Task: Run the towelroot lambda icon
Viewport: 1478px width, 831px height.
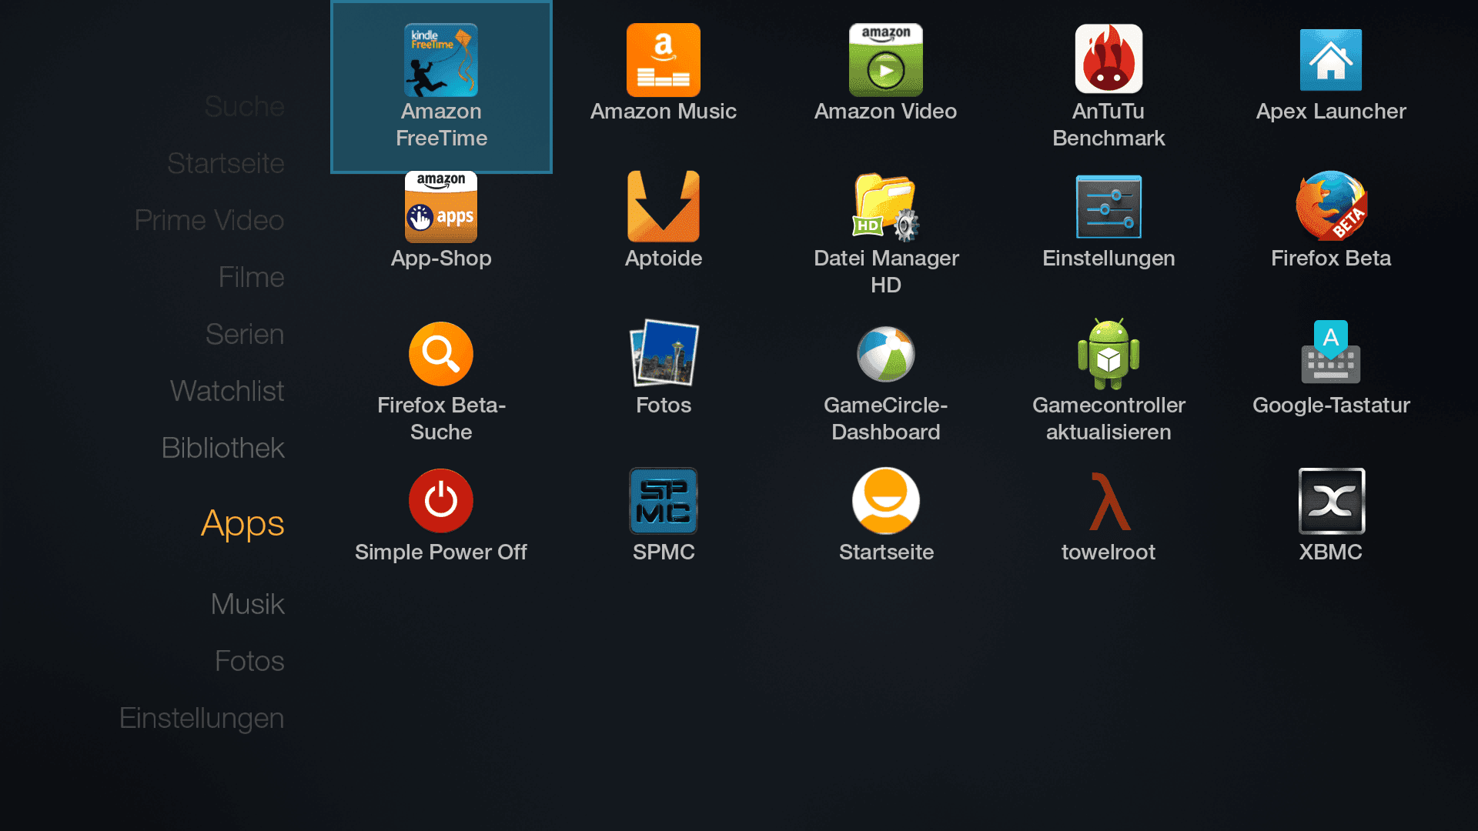Action: pyautogui.click(x=1108, y=501)
